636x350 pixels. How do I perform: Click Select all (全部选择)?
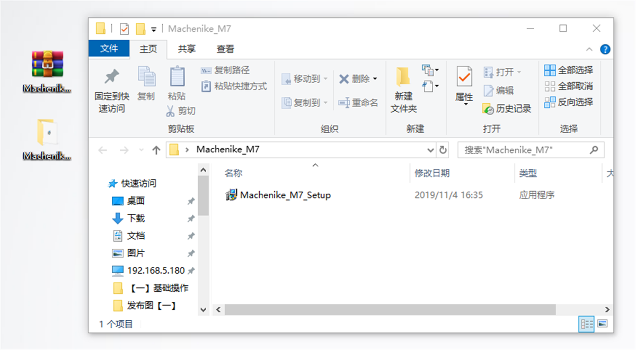569,70
